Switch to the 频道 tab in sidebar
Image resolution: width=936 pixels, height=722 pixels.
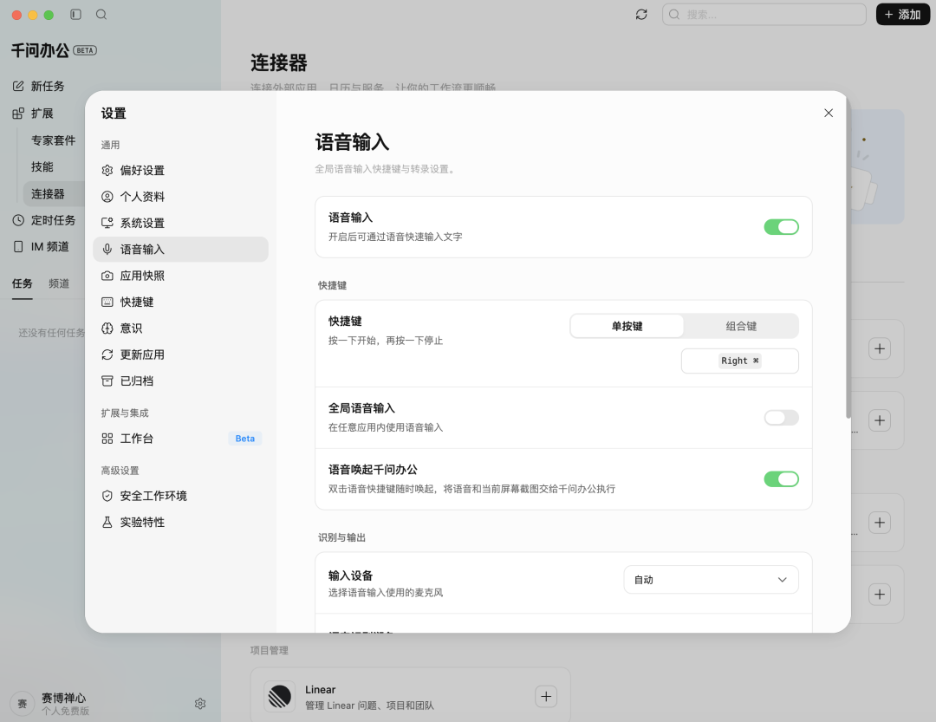[59, 283]
